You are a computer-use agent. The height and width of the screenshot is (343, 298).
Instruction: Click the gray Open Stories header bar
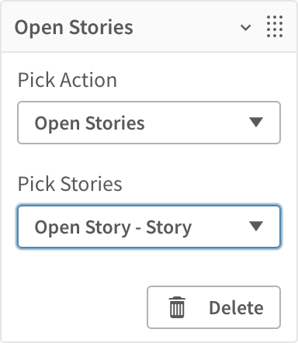pyautogui.click(x=149, y=27)
